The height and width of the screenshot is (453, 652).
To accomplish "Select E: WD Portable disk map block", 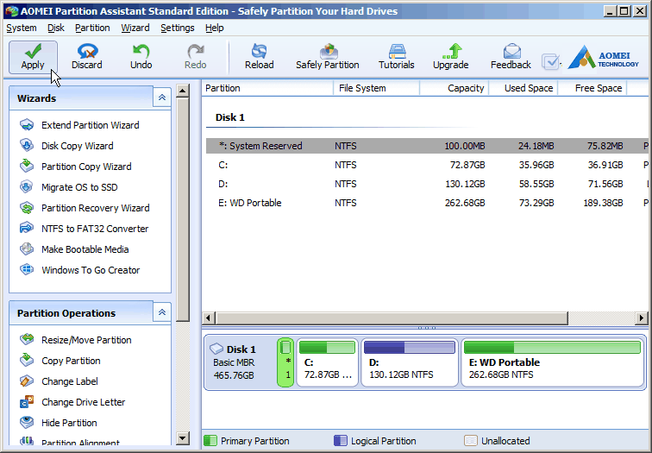I will [x=553, y=362].
